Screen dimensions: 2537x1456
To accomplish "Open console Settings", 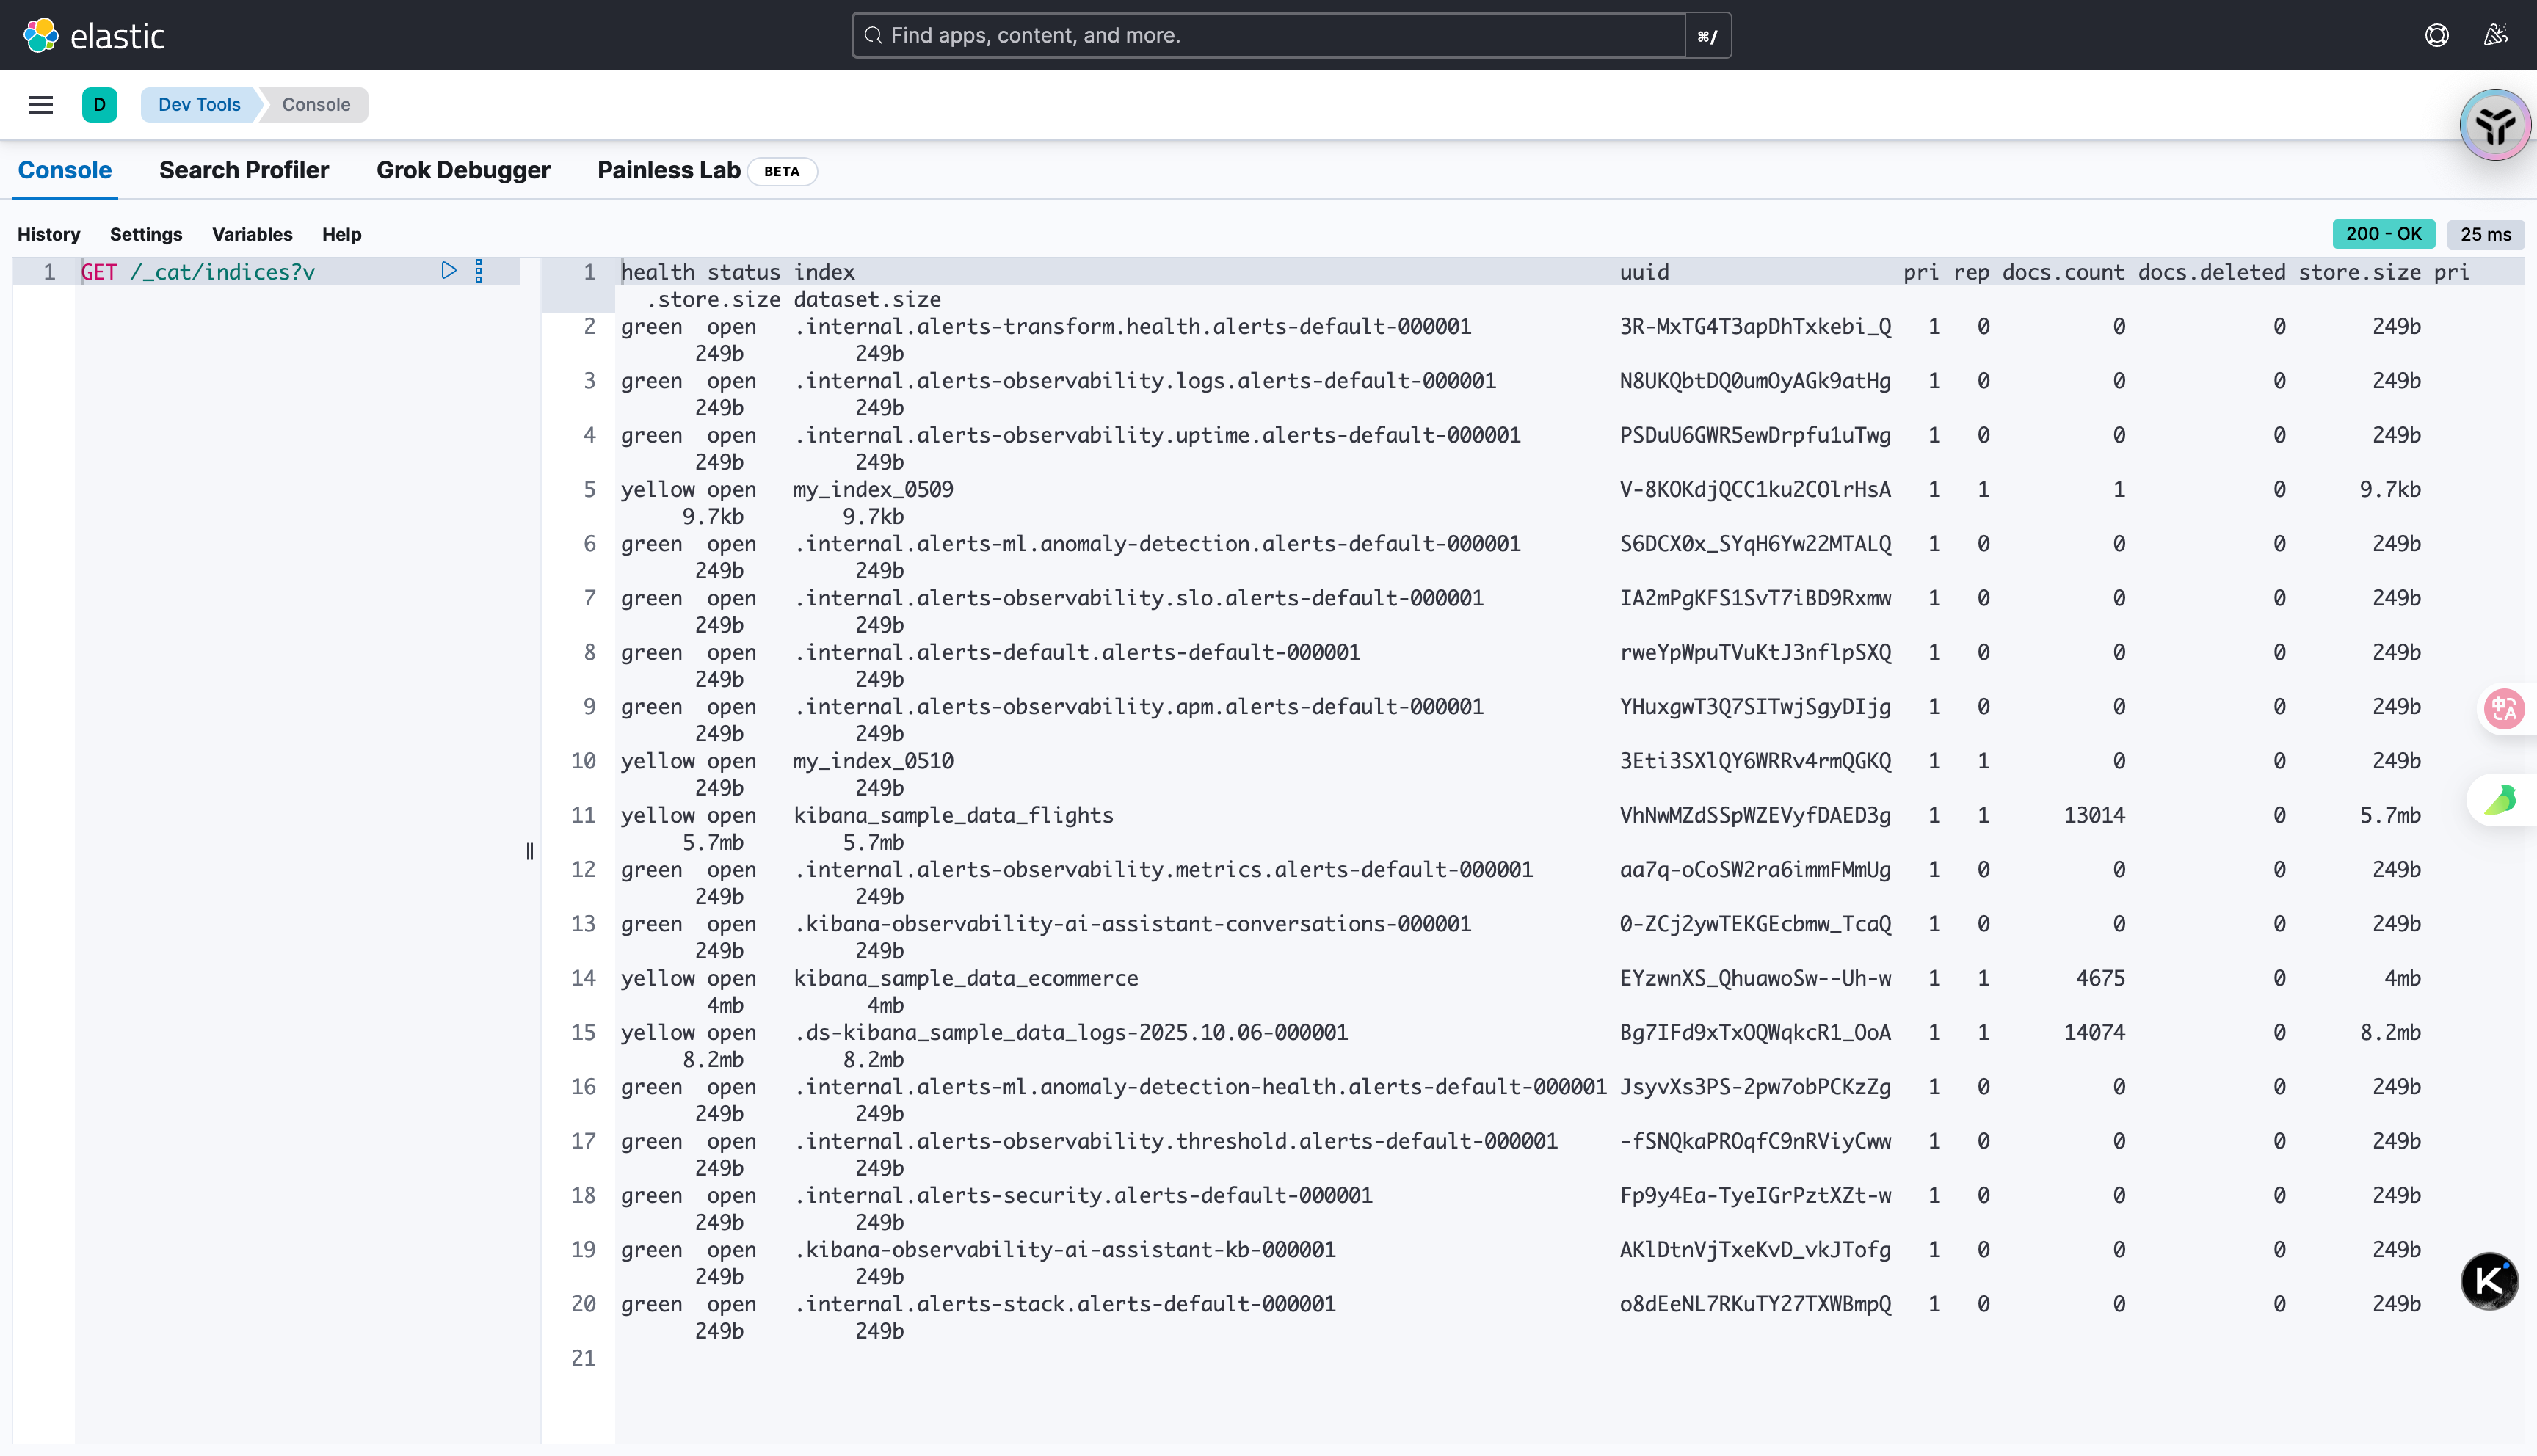I will pos(146,234).
